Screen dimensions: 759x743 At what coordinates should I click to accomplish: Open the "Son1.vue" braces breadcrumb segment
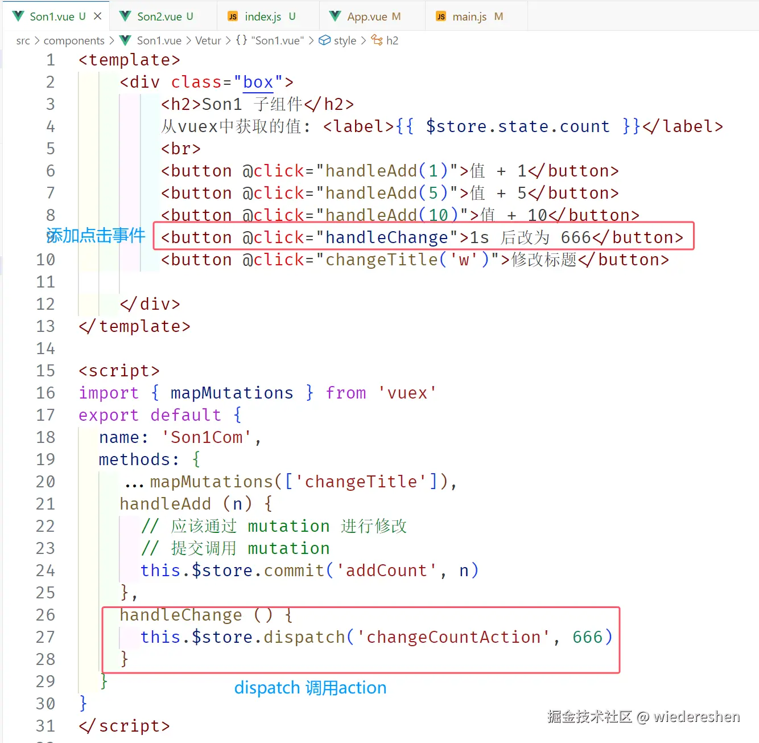pos(278,40)
